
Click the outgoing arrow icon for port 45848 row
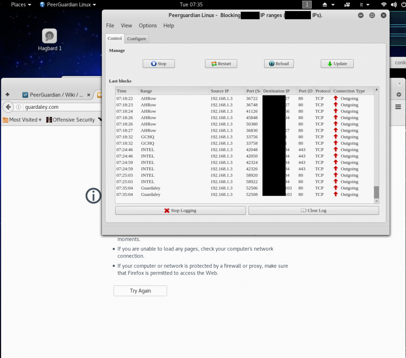pos(335,117)
